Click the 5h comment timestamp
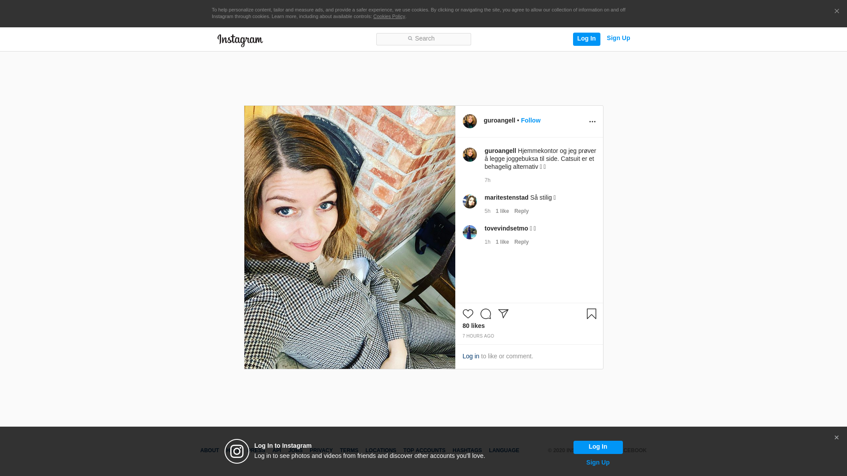Viewport: 847px width, 476px height. [487, 211]
